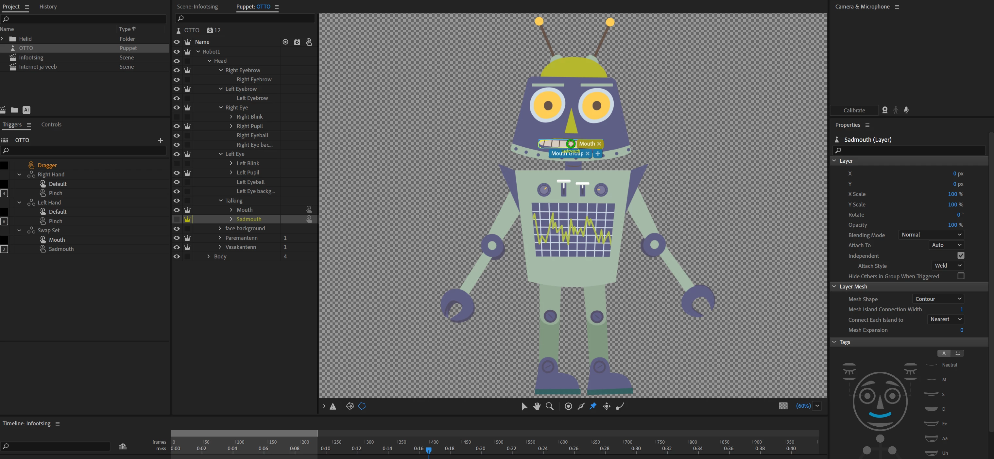The image size is (994, 459).
Task: Uncheck the Independent checkbox
Action: tap(961, 255)
